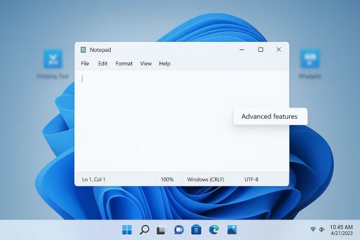Select the Snipping Tool desktop icon
The height and width of the screenshot is (240, 360).
(52, 64)
